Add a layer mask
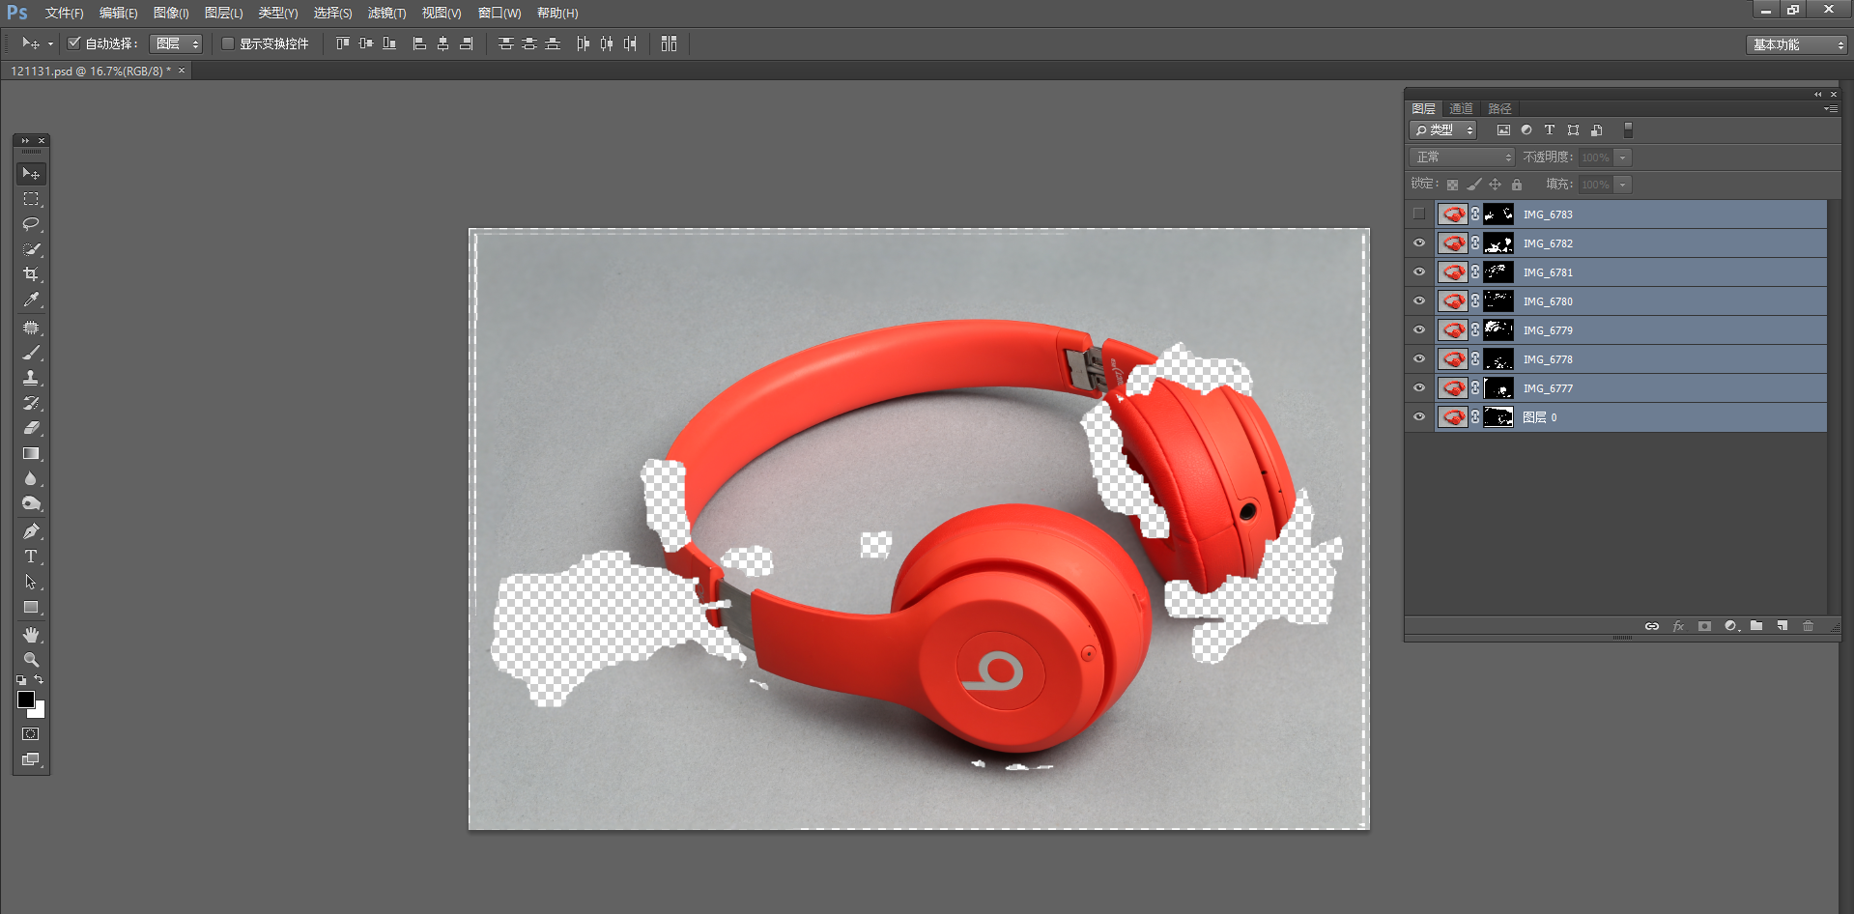This screenshot has height=914, width=1854. [1704, 626]
